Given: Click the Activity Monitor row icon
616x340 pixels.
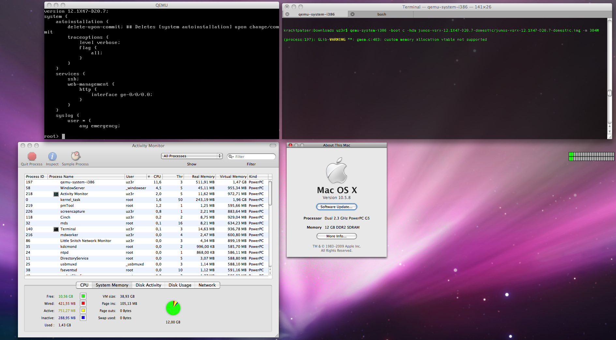Looking at the screenshot, I should point(56,194).
